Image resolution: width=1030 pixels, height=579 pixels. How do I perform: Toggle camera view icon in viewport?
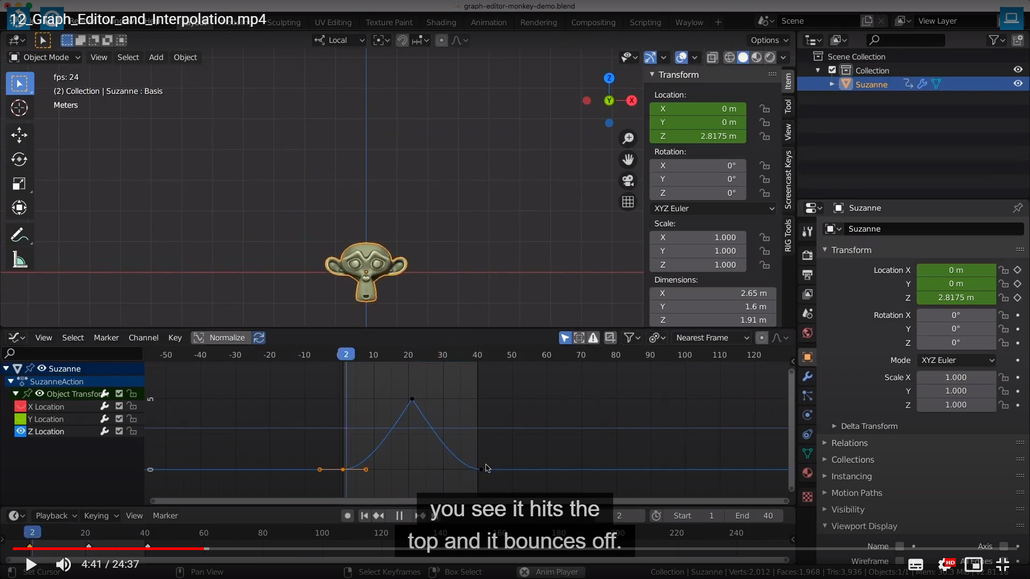(628, 181)
